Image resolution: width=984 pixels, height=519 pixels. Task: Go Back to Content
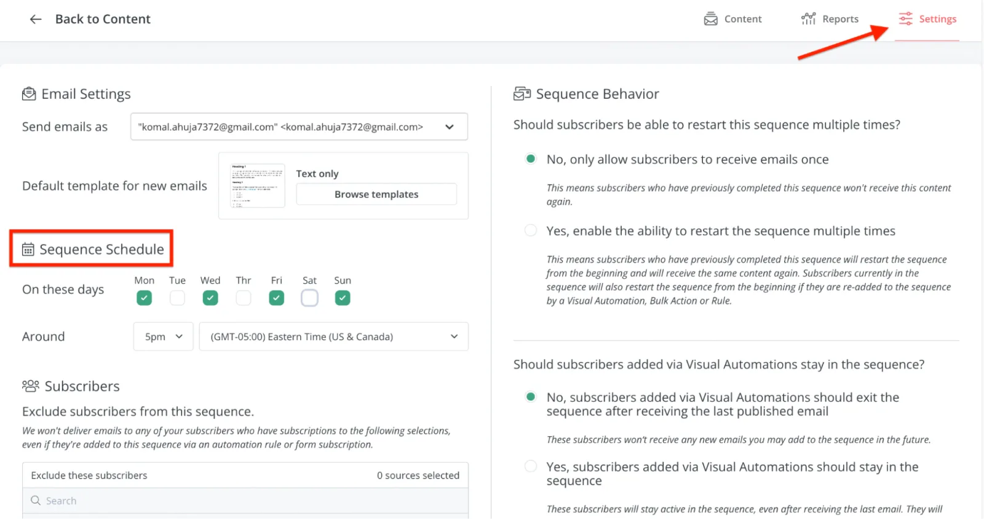103,19
